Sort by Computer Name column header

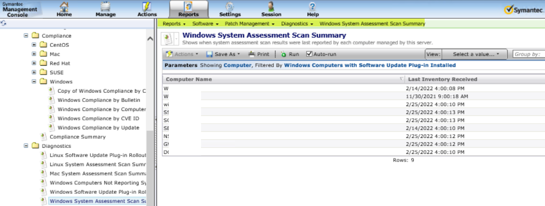click(283, 79)
